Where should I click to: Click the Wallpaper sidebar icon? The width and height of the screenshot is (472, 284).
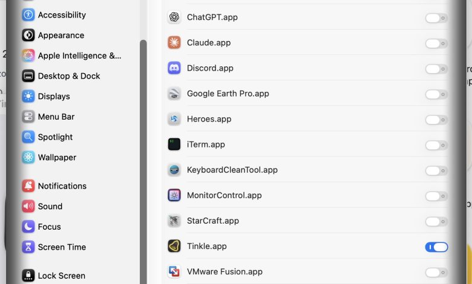28,158
